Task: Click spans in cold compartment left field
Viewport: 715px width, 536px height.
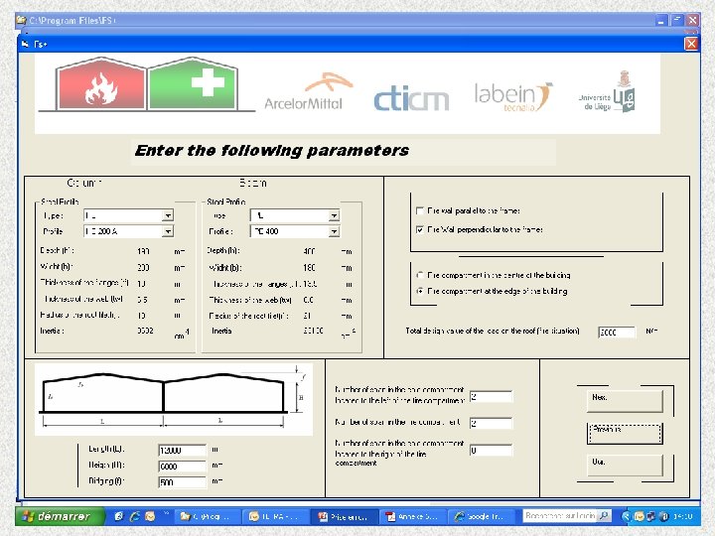Action: click(492, 396)
